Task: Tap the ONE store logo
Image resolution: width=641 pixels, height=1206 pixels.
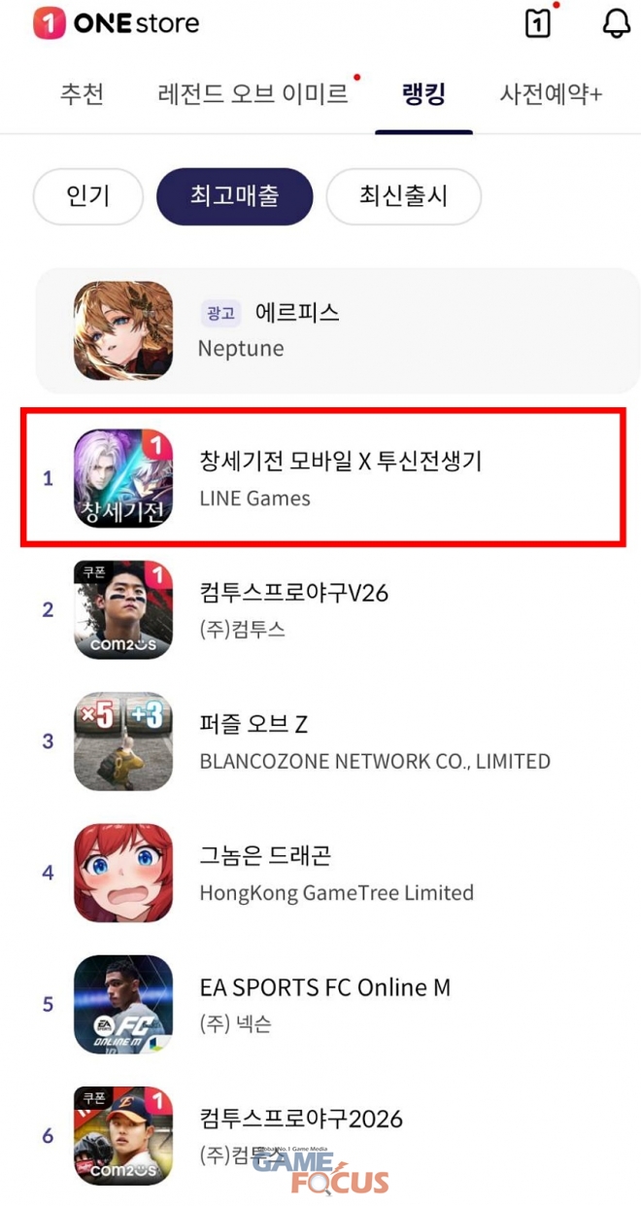Action: (116, 22)
